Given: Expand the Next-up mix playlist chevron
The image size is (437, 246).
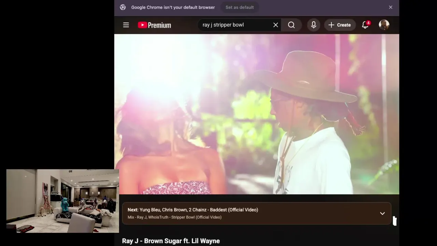Looking at the screenshot, I should [382, 214].
